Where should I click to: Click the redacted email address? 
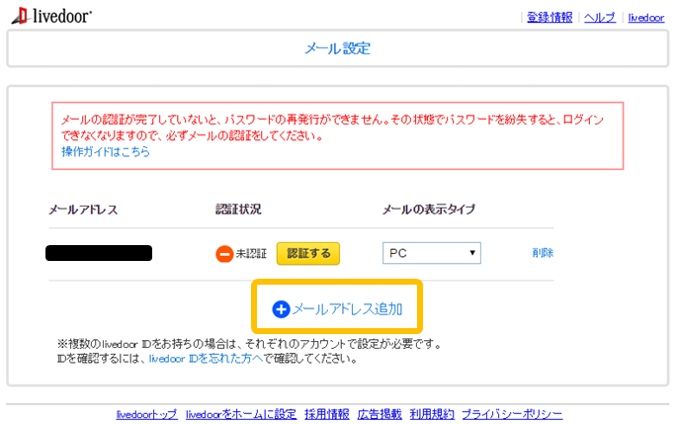pyautogui.click(x=99, y=253)
